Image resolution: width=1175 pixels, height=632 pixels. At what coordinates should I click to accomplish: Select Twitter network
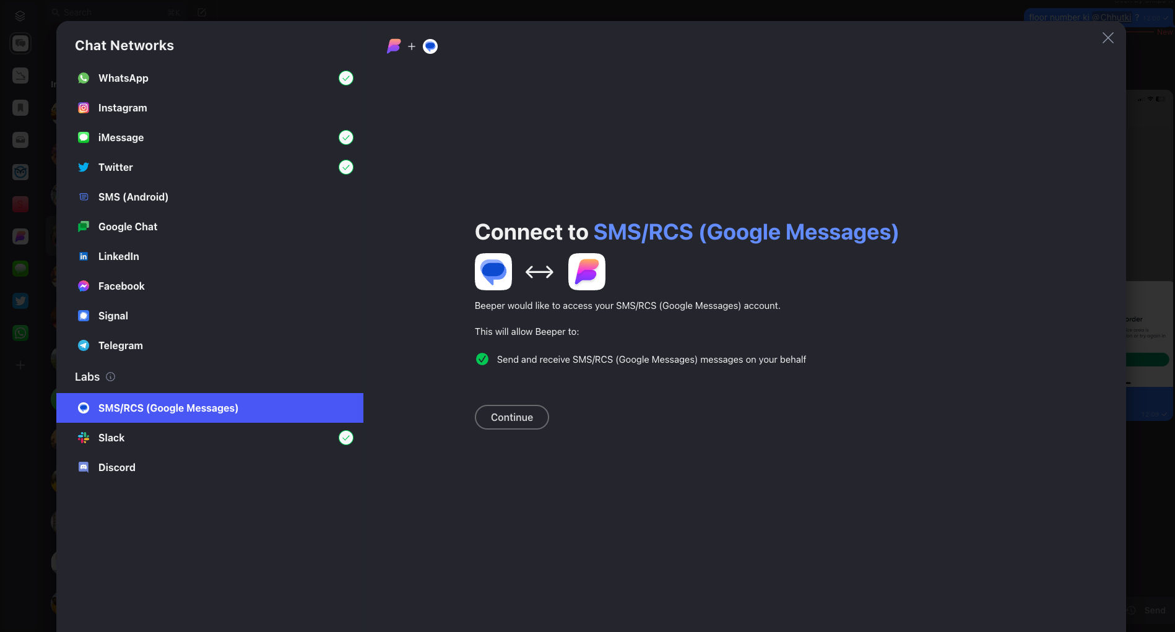click(x=210, y=167)
